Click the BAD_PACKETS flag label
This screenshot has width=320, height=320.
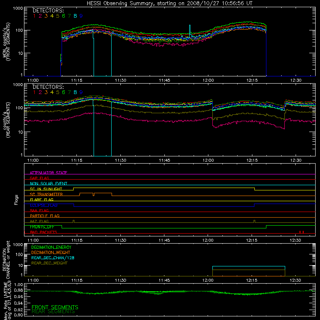[x=44, y=232]
